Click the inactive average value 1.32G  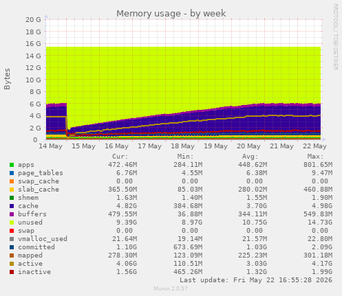pyautogui.click(x=257, y=272)
